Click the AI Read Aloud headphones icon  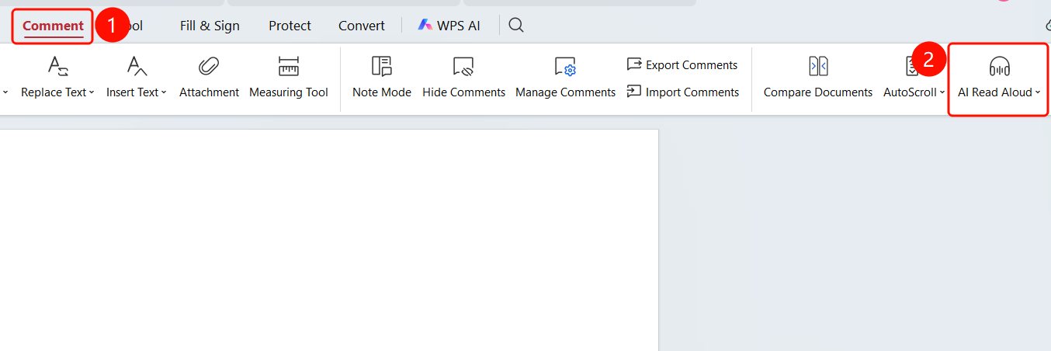[x=1000, y=66]
